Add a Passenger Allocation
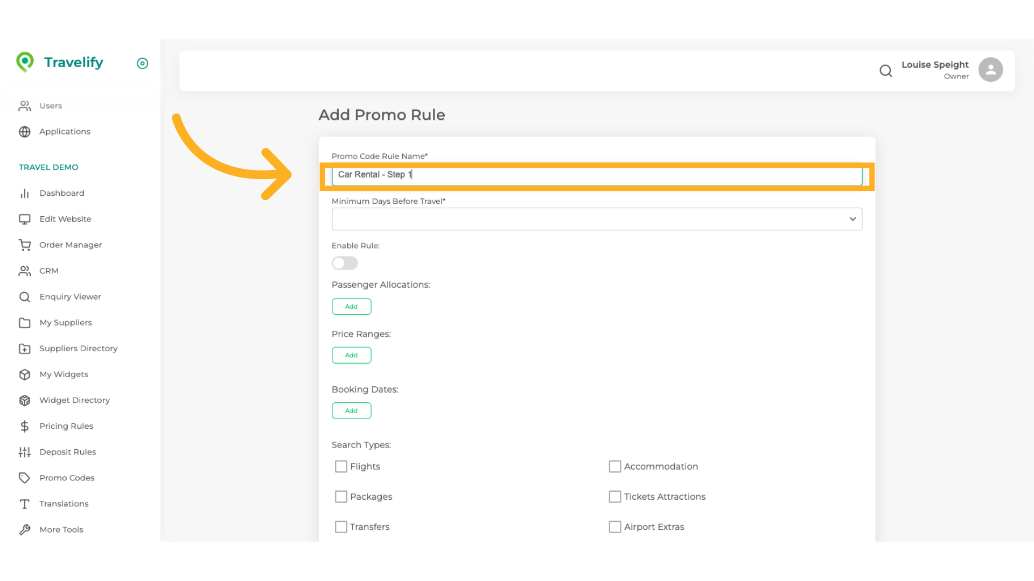1034x581 pixels. pyautogui.click(x=351, y=307)
